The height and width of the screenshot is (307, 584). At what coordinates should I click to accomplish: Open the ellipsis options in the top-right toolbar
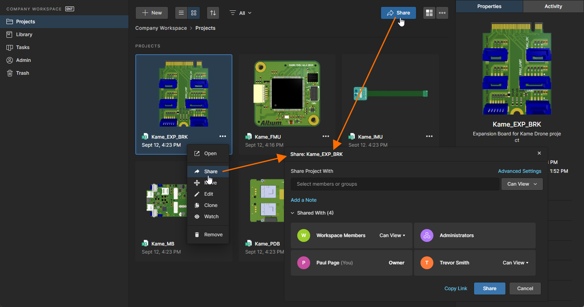pos(442,12)
